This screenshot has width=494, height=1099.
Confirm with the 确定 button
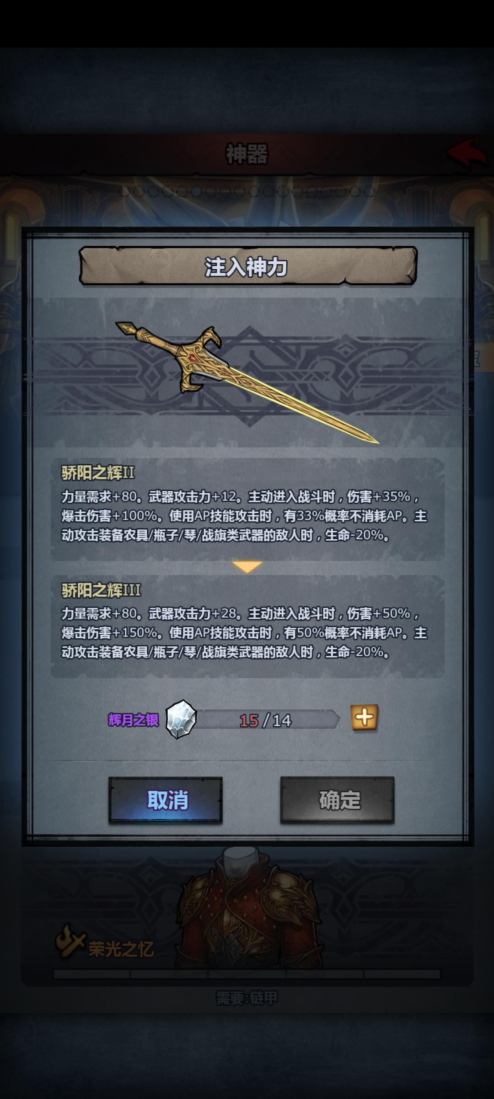pyautogui.click(x=338, y=800)
